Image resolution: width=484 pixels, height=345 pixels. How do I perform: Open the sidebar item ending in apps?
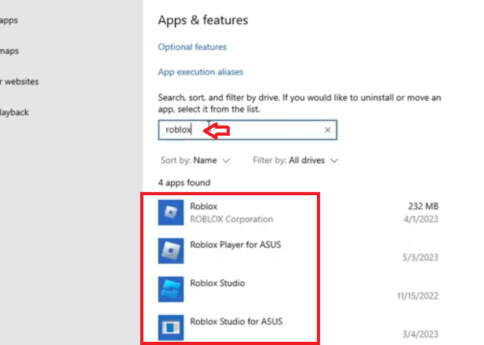pyautogui.click(x=9, y=20)
